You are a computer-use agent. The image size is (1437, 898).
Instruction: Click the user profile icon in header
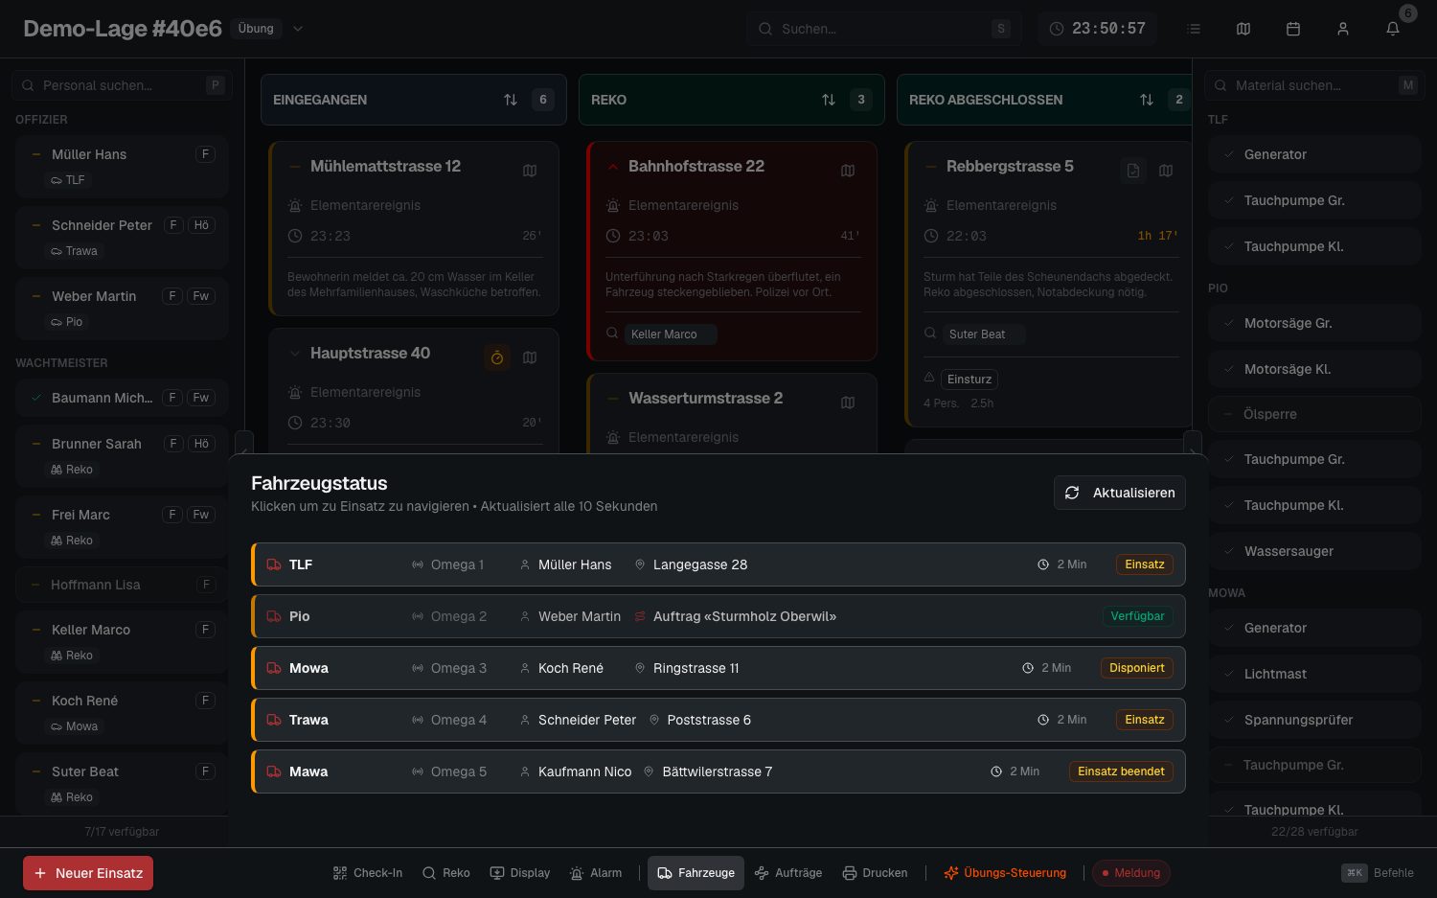click(x=1343, y=29)
